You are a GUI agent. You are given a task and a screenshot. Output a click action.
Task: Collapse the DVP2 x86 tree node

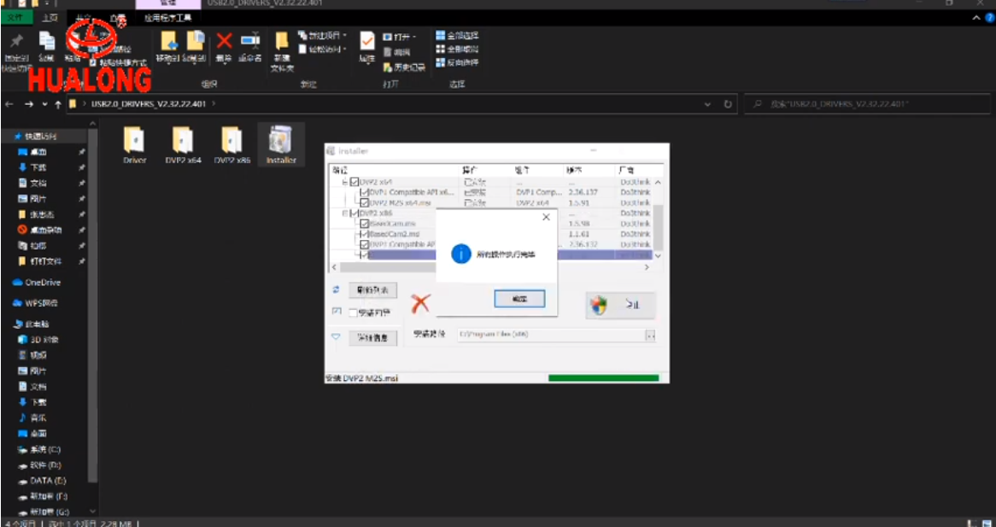[346, 214]
